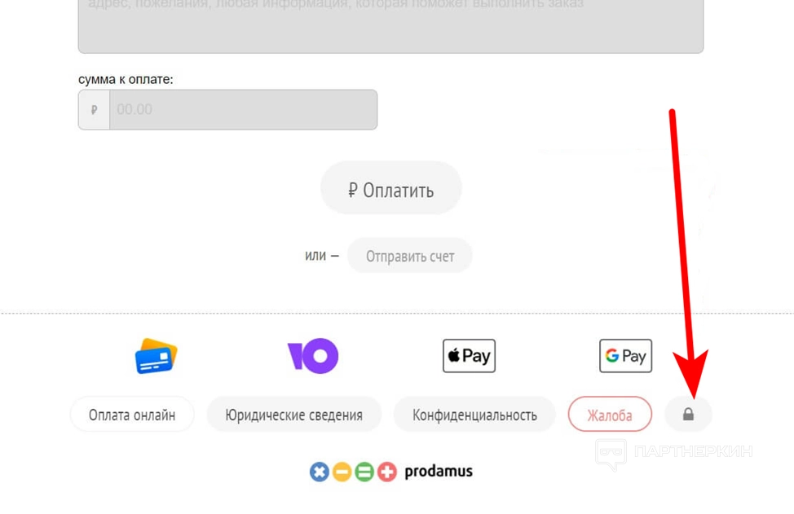Click the yellow minus circle icon
Viewport: 794px width, 514px height.
click(342, 472)
